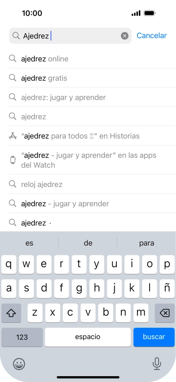Focus the Ajedrez search field
Screen dimensions: 176x382
click(x=70, y=36)
